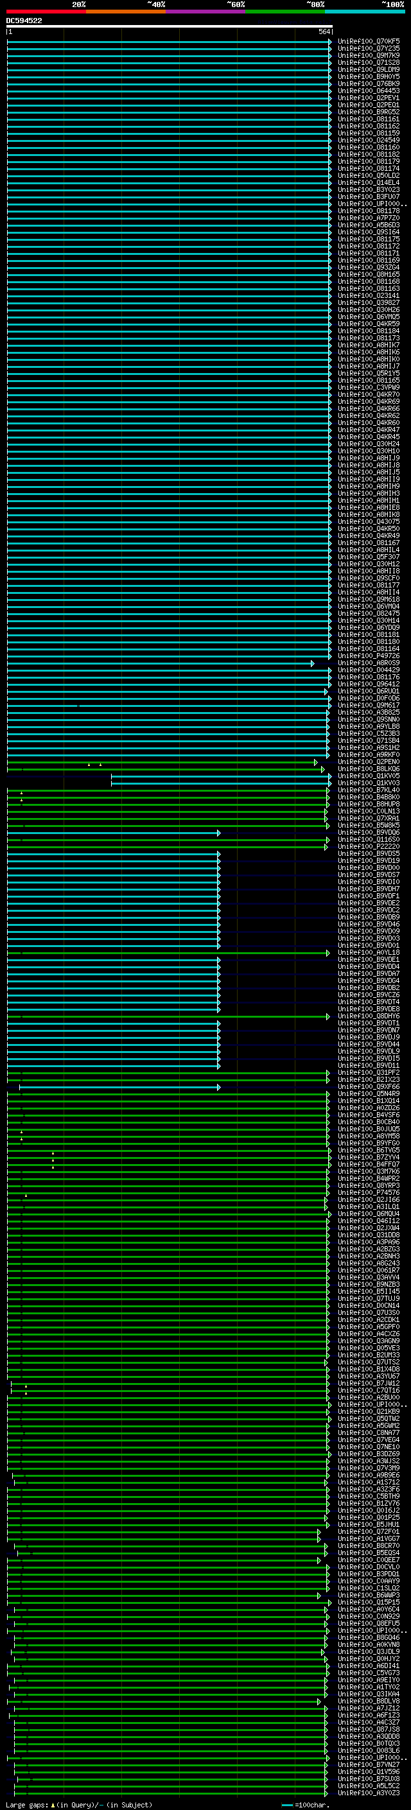Select hit label UniRef100_Q2PEV1
Image resolution: width=411 pixels, height=1810 pixels.
click(369, 98)
